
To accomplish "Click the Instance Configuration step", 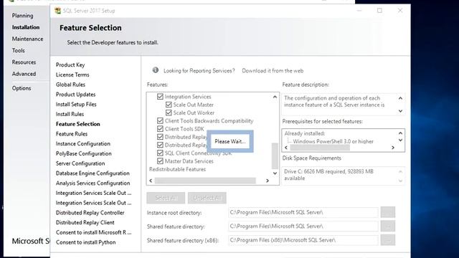I will (x=83, y=143).
